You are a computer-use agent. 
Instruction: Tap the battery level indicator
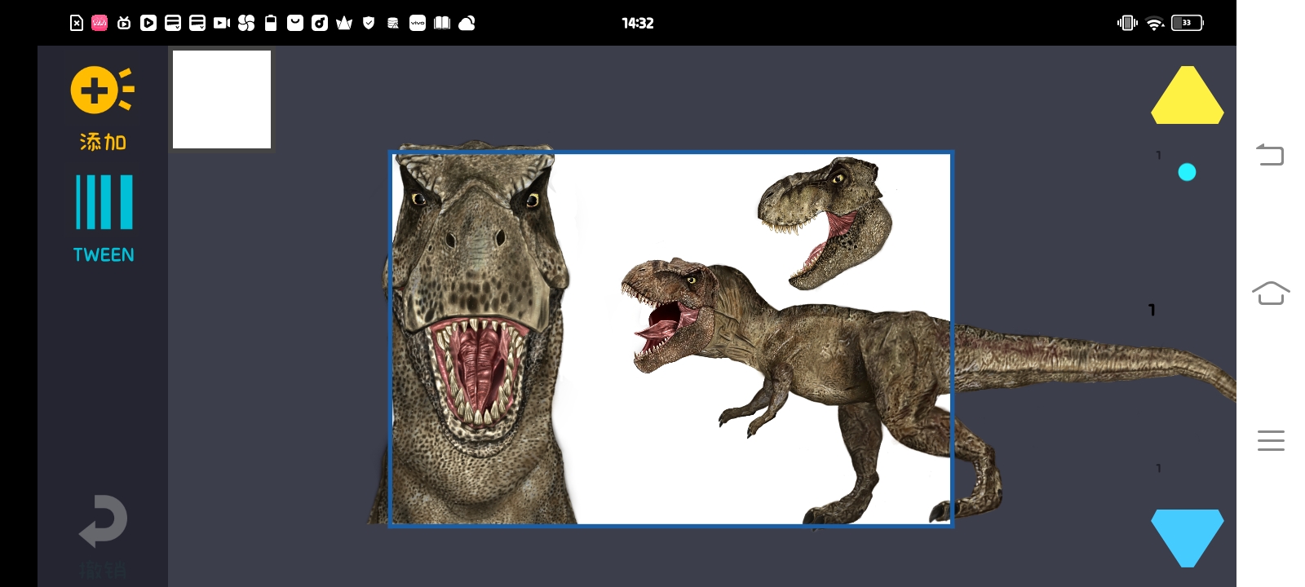click(1187, 23)
